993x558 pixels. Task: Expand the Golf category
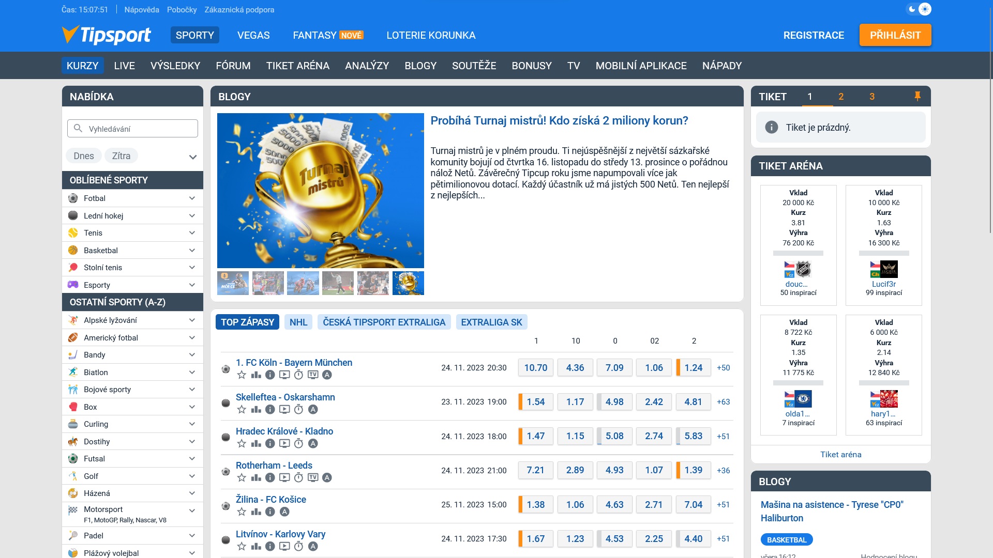coord(192,476)
